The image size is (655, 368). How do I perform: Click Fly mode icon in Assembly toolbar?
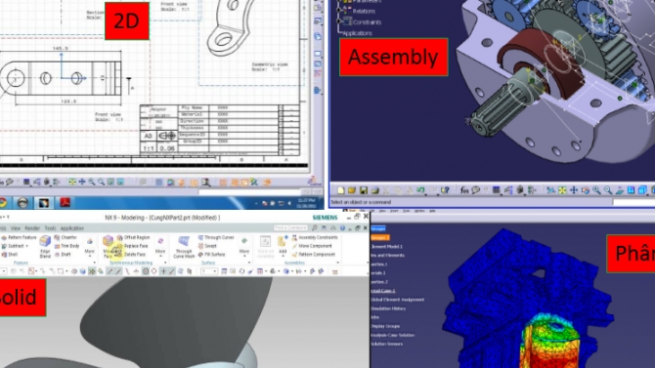[x=551, y=190]
